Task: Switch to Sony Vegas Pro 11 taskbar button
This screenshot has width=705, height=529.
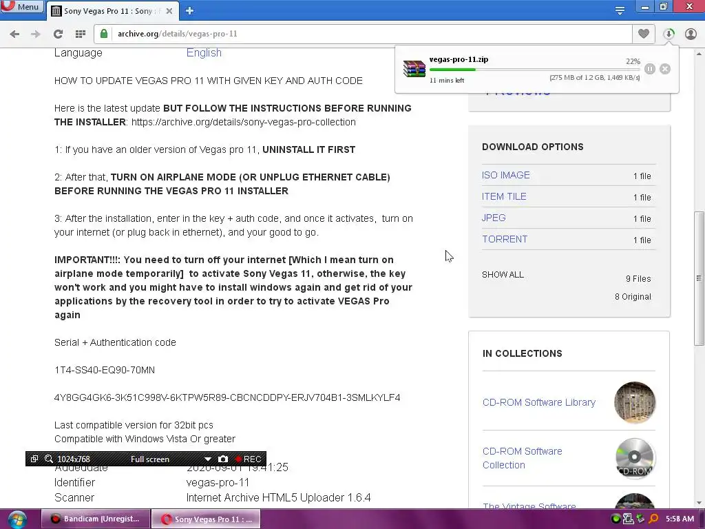Action: [205, 519]
